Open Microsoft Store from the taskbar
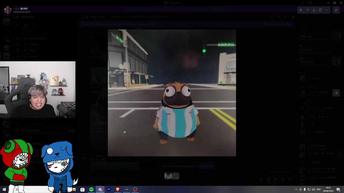This screenshot has height=193, width=344. coord(83,190)
